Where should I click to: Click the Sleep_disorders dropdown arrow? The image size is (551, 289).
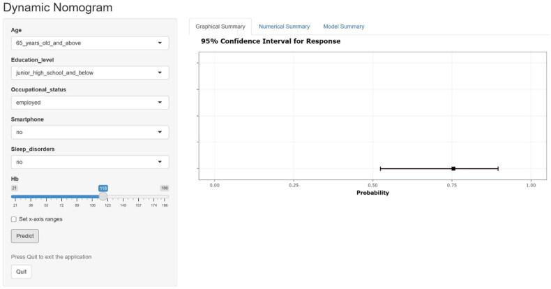click(160, 162)
